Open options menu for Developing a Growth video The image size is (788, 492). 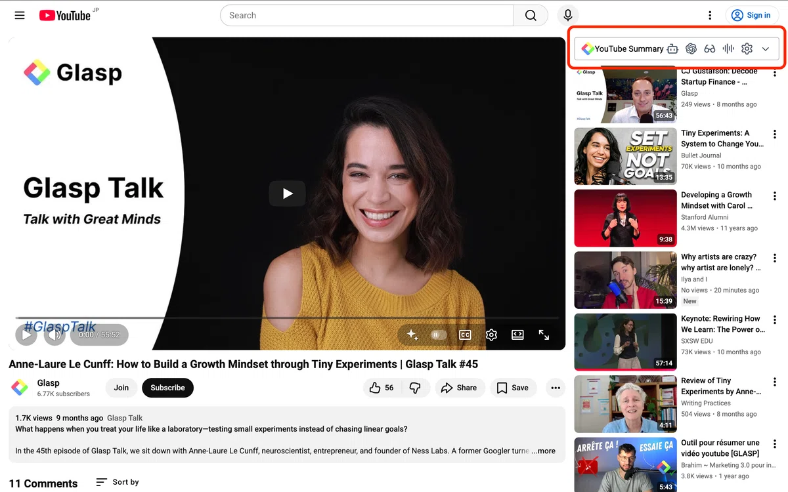click(x=775, y=196)
